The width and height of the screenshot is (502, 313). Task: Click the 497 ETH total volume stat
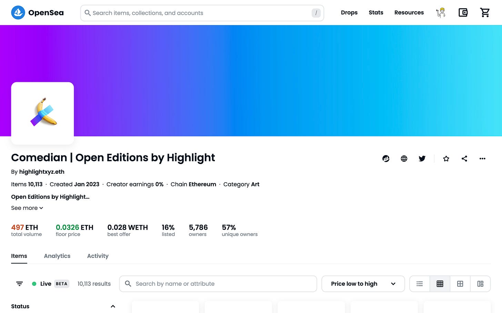point(26,230)
